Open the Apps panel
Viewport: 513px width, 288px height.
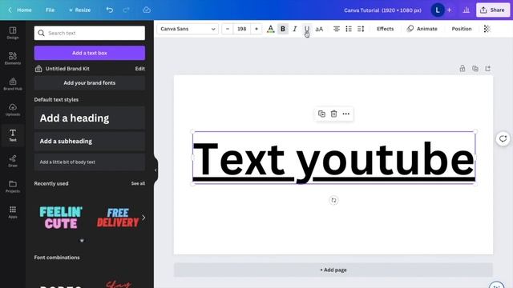(x=13, y=212)
